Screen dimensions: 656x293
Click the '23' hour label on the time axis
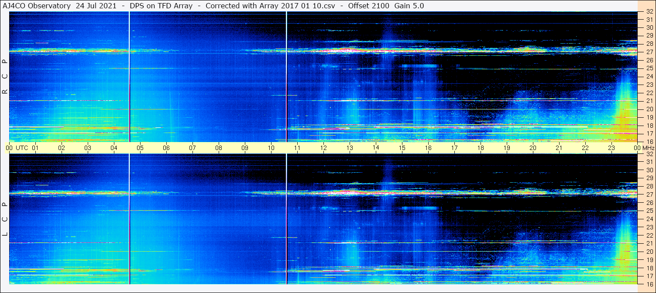[611, 148]
